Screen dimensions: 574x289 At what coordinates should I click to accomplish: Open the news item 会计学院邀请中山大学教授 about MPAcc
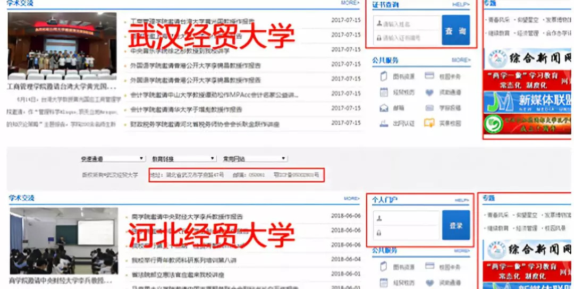click(215, 95)
